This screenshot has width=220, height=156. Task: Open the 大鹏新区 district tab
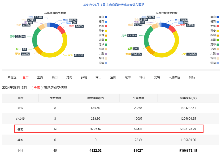[x=174, y=77]
